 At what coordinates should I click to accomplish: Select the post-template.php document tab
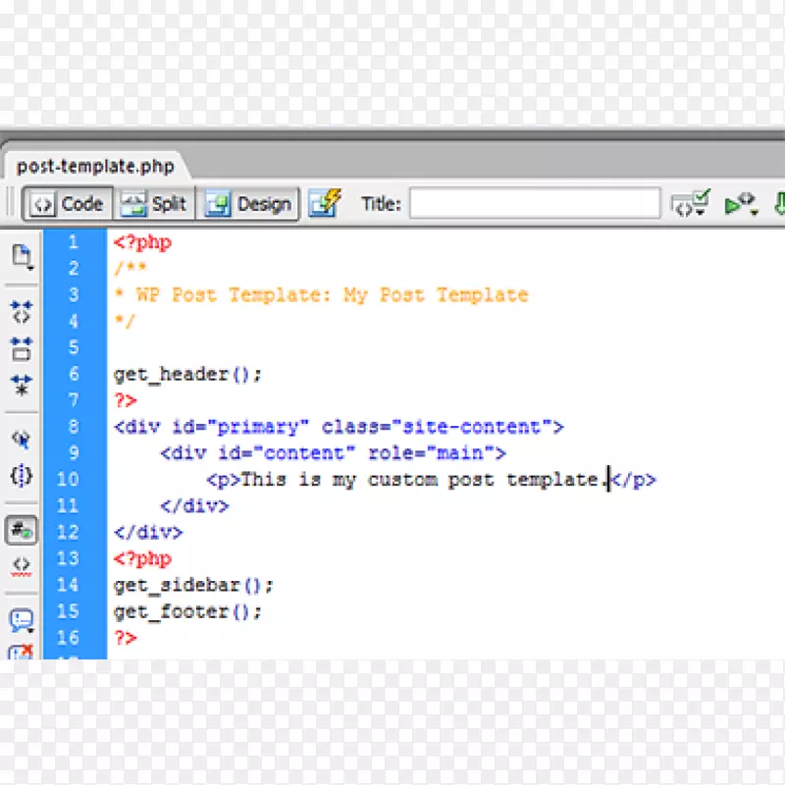(93, 166)
